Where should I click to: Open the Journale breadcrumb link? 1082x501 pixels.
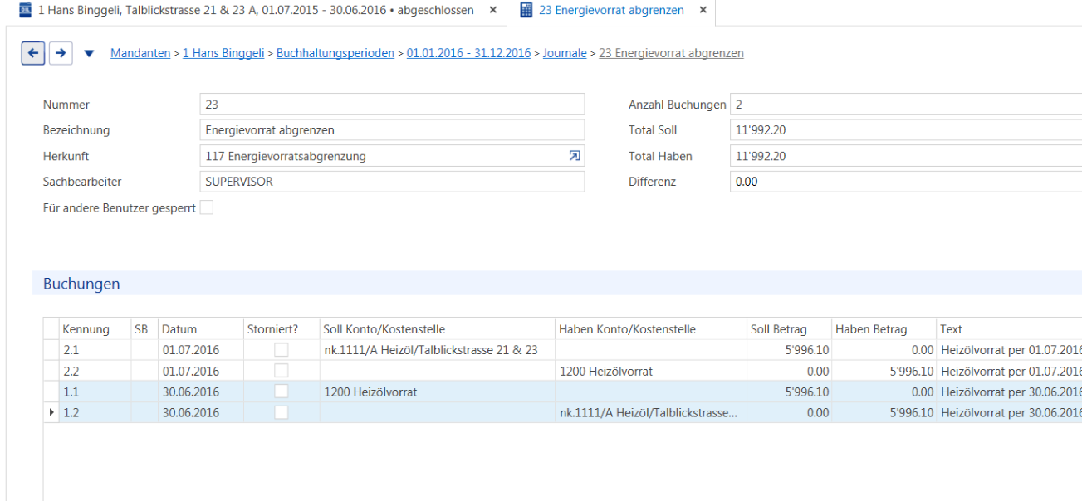565,53
